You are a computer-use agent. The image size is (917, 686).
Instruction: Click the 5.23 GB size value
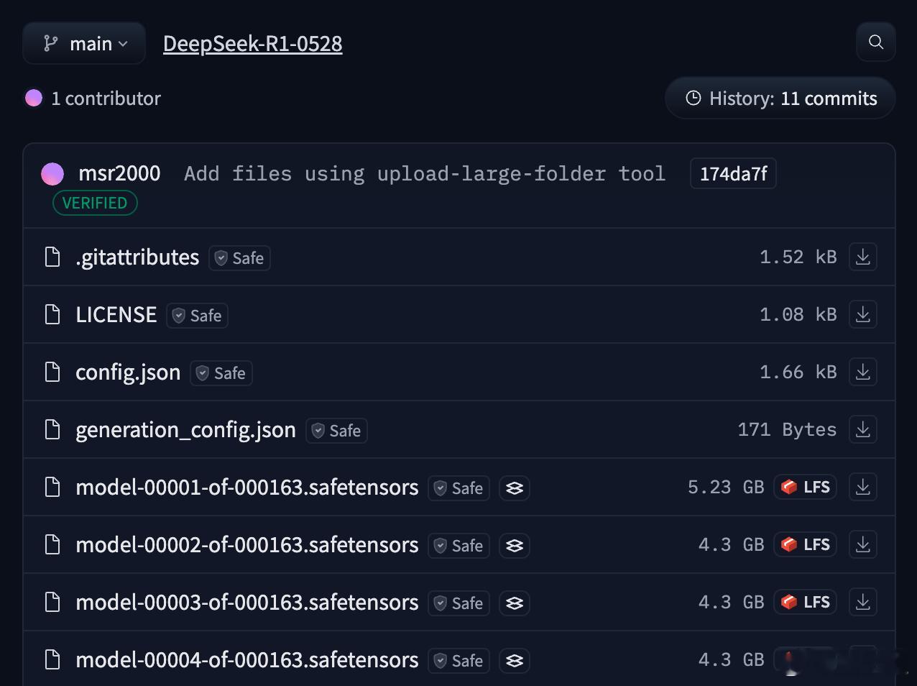tap(726, 487)
